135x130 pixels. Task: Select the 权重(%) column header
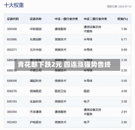[123, 19]
